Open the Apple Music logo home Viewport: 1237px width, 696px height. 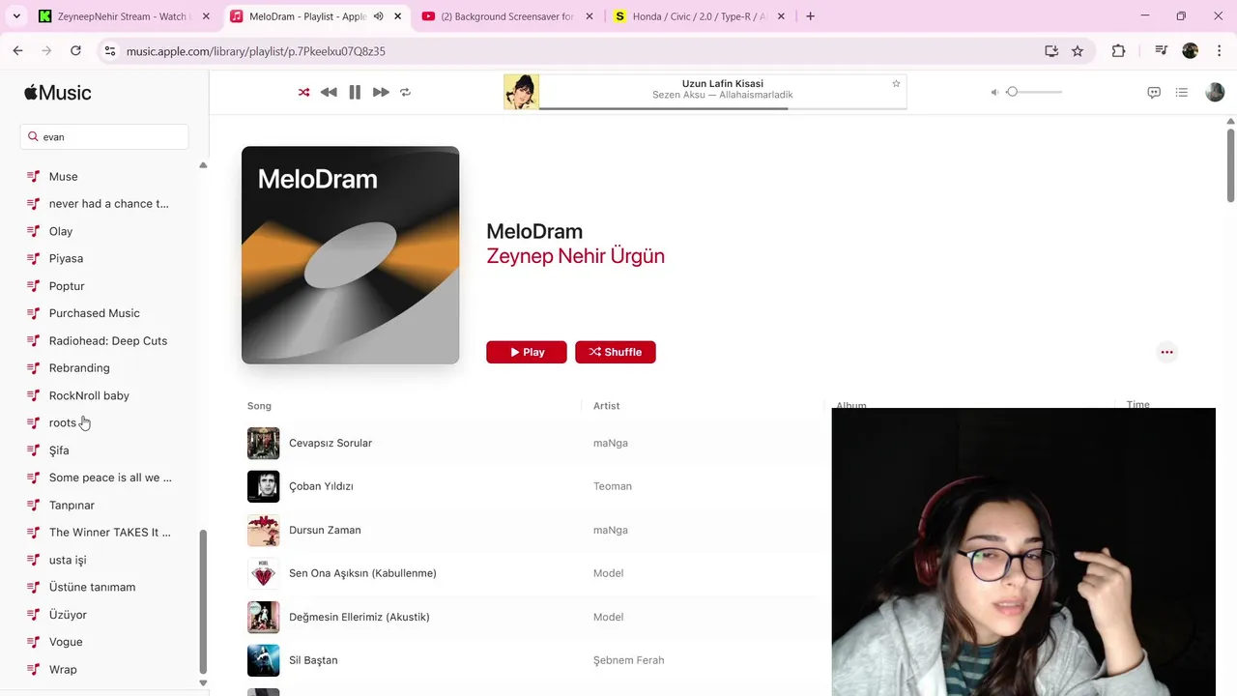coord(58,93)
